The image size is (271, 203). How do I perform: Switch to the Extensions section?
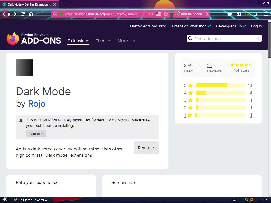pos(78,41)
